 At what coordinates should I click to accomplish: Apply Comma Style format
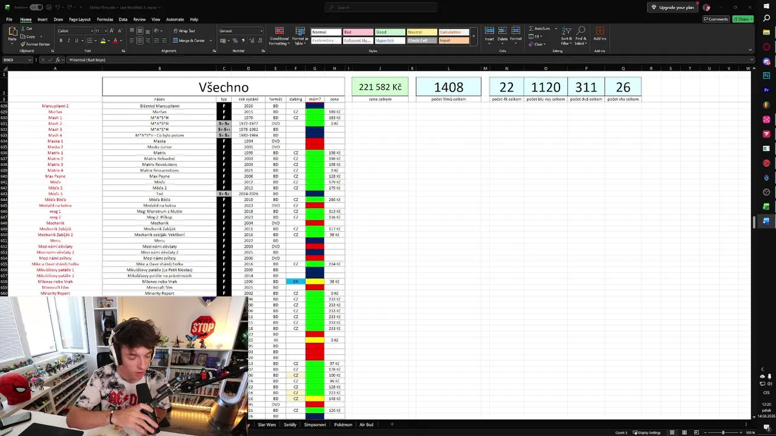pos(242,41)
